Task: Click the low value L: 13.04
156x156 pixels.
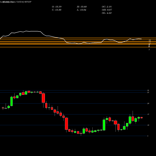Action: pyautogui.click(x=81, y=10)
